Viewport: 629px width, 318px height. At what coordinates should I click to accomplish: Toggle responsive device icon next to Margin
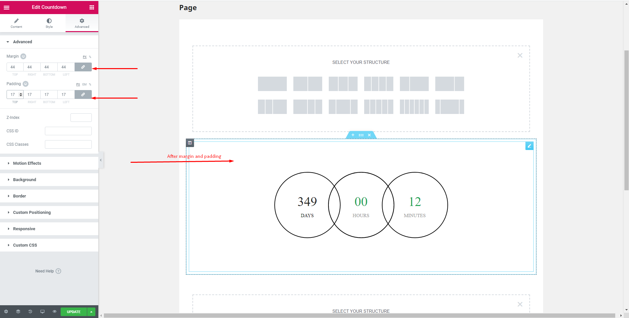pos(23,56)
